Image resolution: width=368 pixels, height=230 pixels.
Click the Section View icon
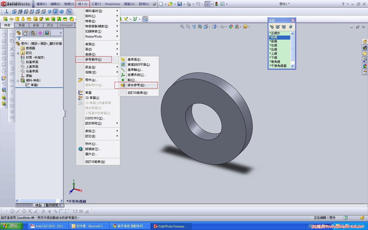(200, 27)
